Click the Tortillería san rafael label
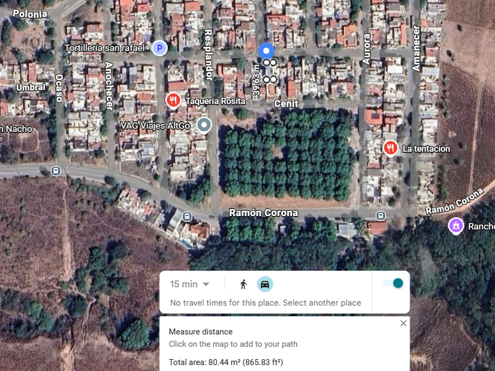495x371 pixels. tap(104, 48)
